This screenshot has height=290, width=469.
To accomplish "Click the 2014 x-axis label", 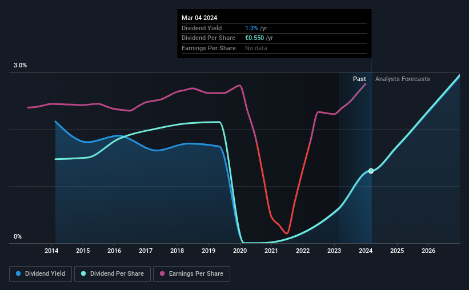I will click(51, 251).
